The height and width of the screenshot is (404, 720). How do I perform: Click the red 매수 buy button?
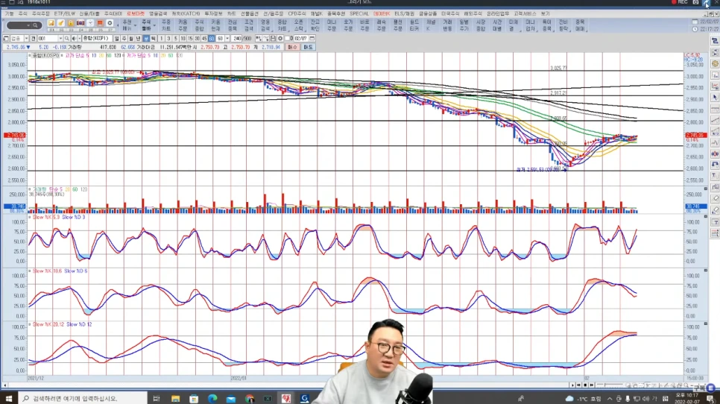292,47
